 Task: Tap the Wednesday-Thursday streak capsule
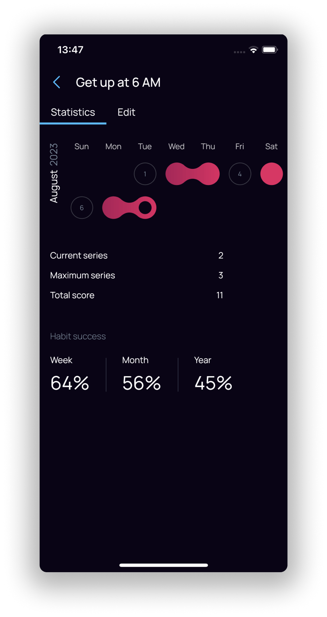[x=192, y=174]
